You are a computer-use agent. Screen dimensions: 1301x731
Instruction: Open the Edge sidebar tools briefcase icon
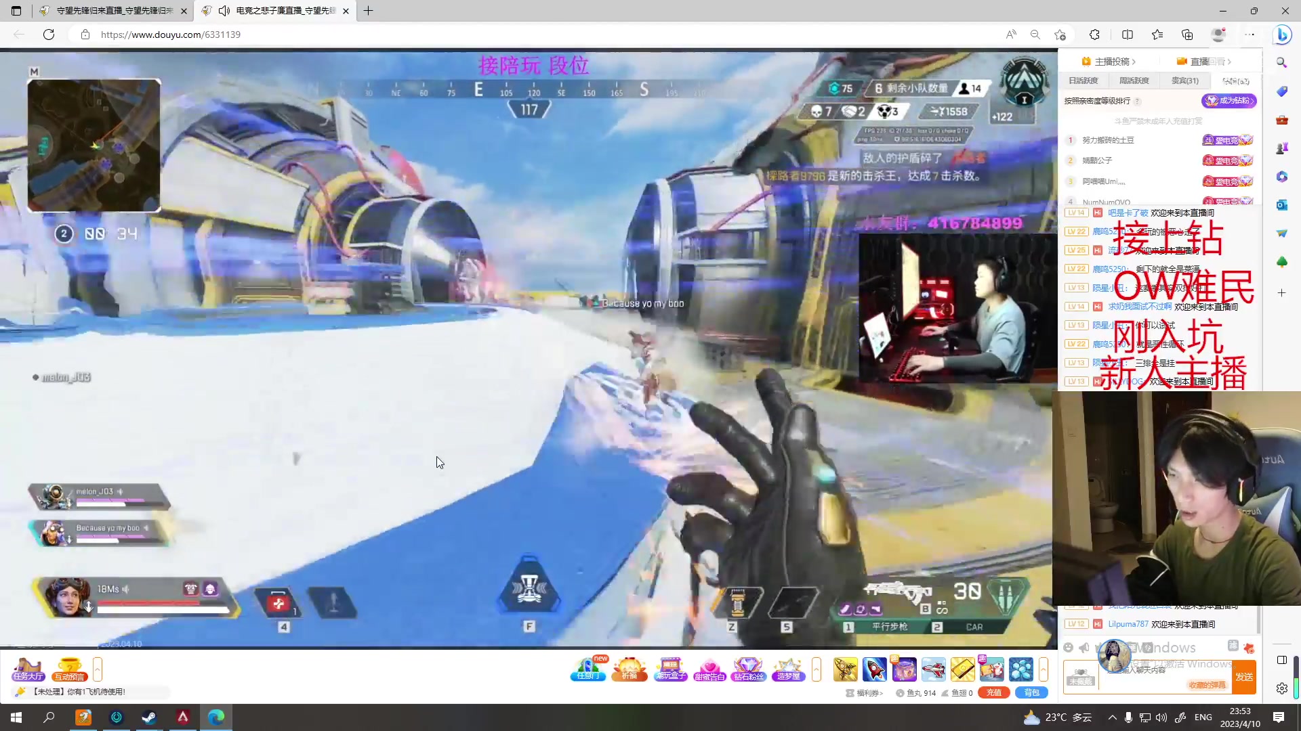(x=1281, y=120)
